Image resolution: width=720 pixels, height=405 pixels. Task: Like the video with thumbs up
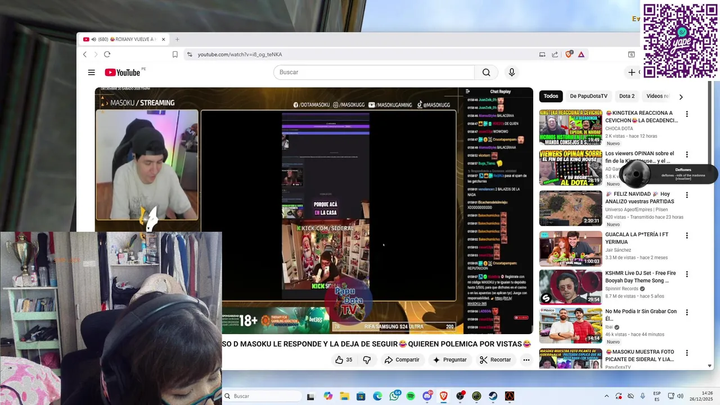[x=344, y=360]
